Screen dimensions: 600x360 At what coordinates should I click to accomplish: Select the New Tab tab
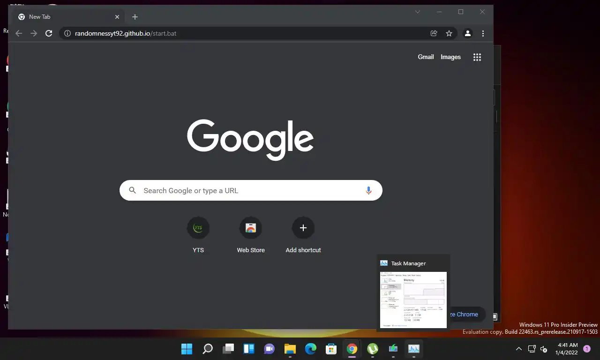[x=68, y=17]
